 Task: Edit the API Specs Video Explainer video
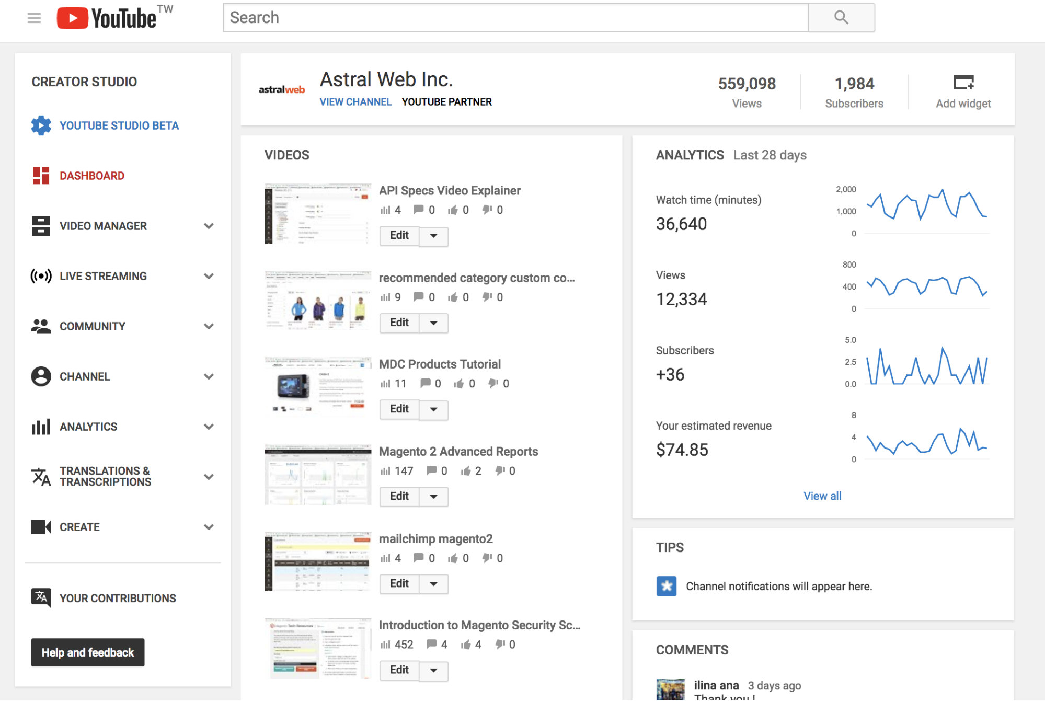click(399, 236)
